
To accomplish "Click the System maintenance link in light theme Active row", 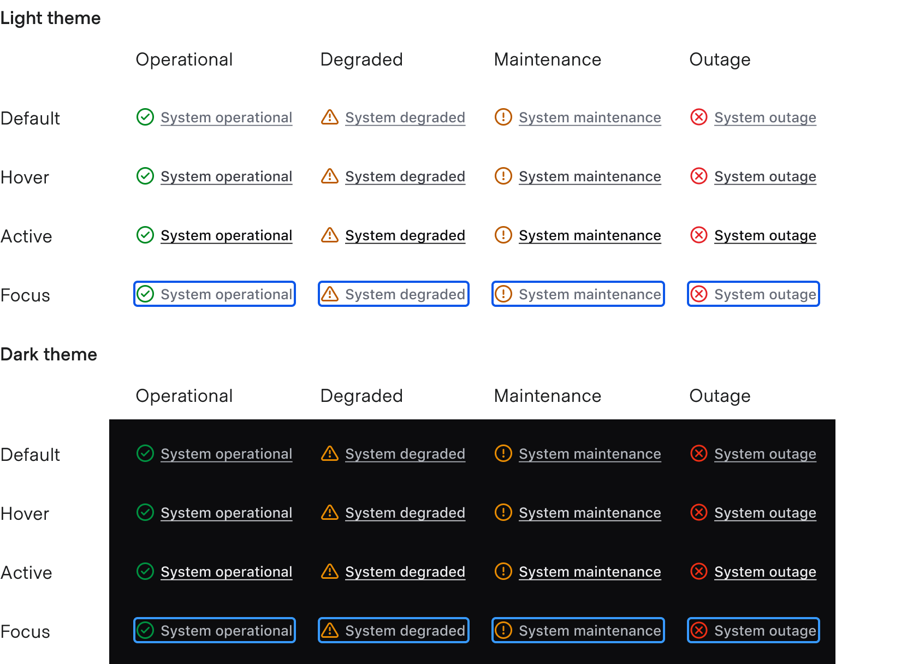I will pyautogui.click(x=590, y=235).
